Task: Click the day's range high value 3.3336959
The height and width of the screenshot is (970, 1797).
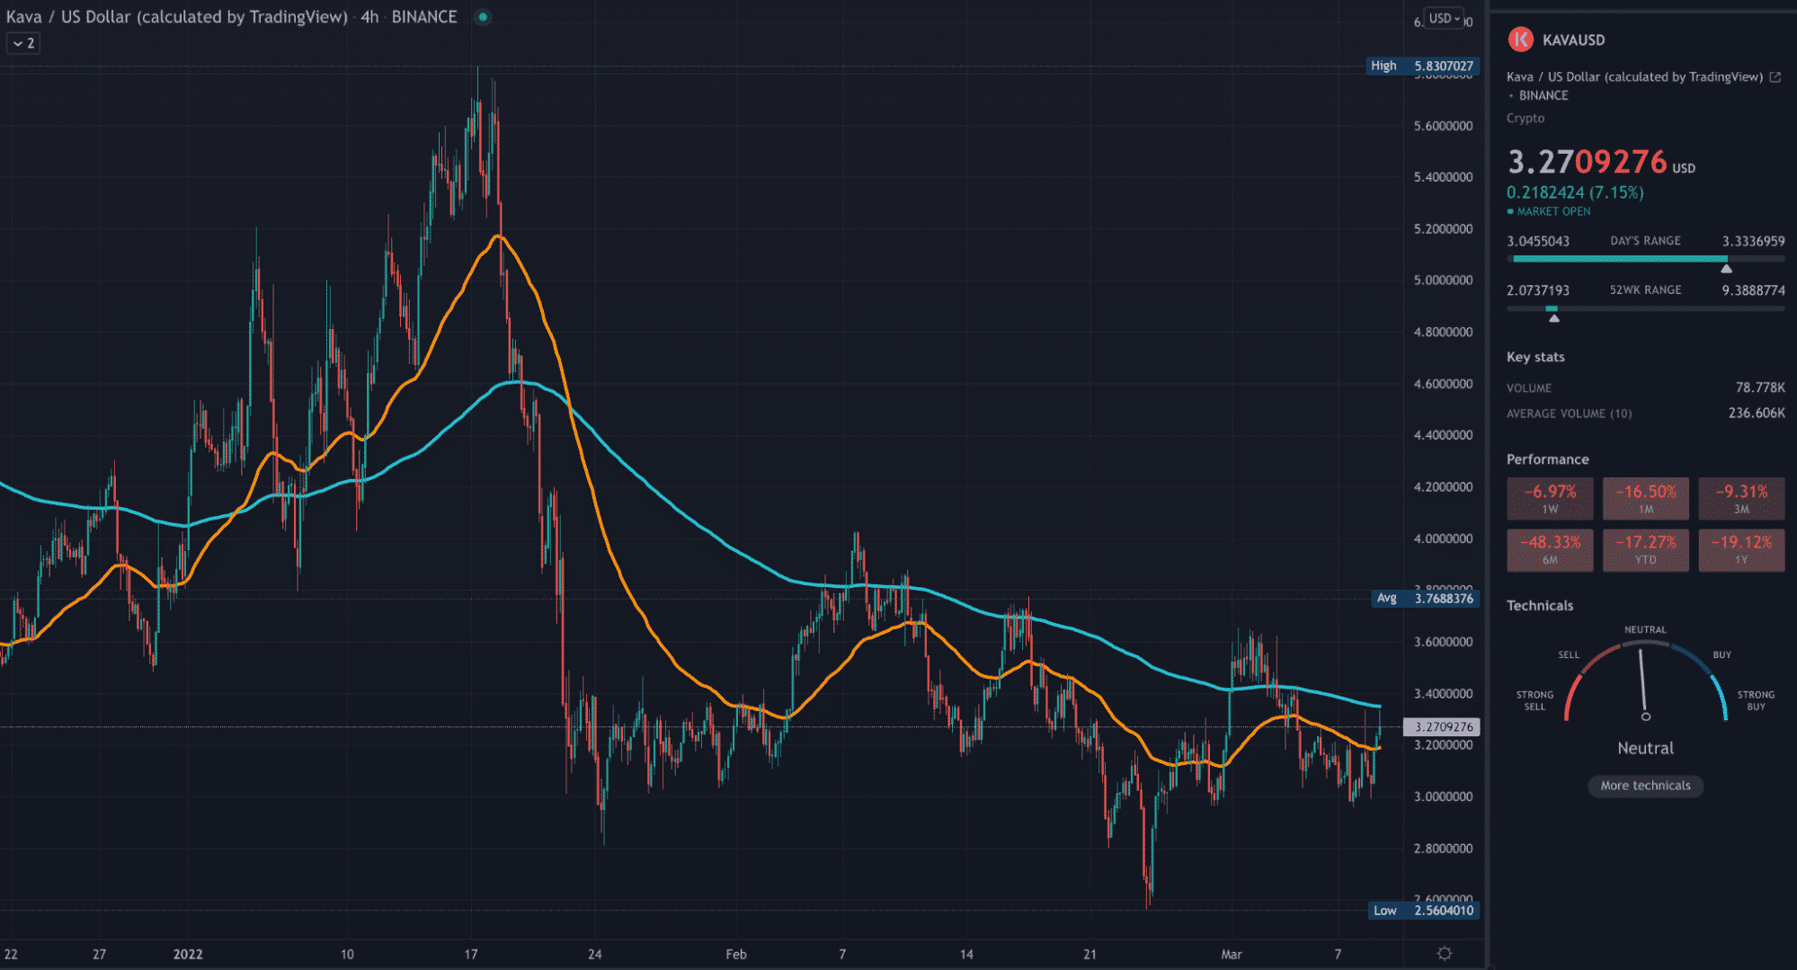Action: click(x=1753, y=241)
